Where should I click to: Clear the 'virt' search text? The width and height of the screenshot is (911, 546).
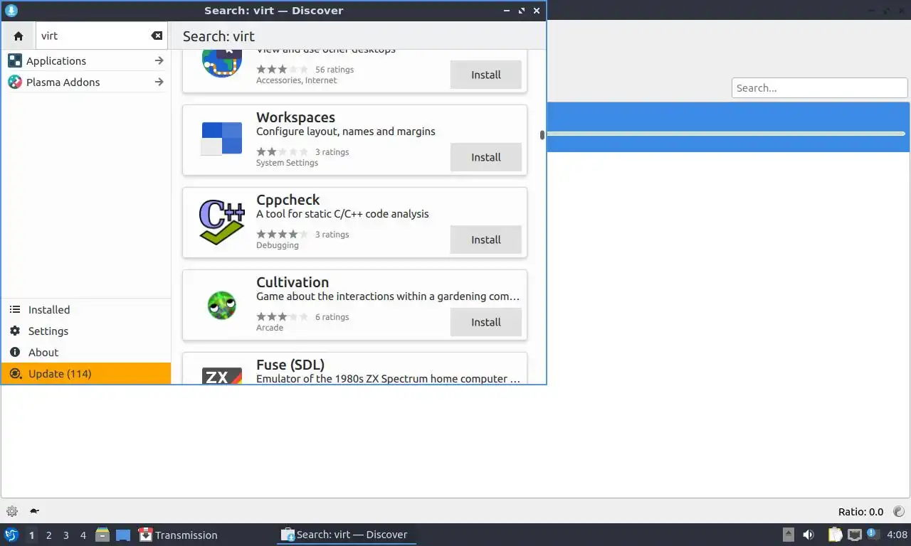tap(157, 36)
